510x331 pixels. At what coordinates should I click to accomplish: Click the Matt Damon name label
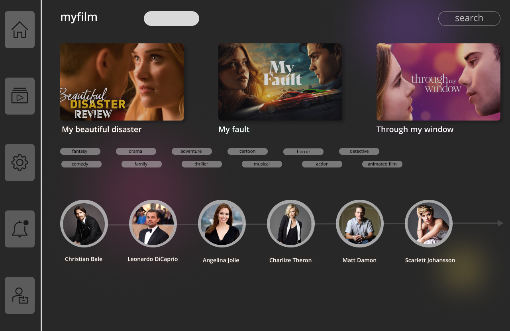pyautogui.click(x=359, y=260)
